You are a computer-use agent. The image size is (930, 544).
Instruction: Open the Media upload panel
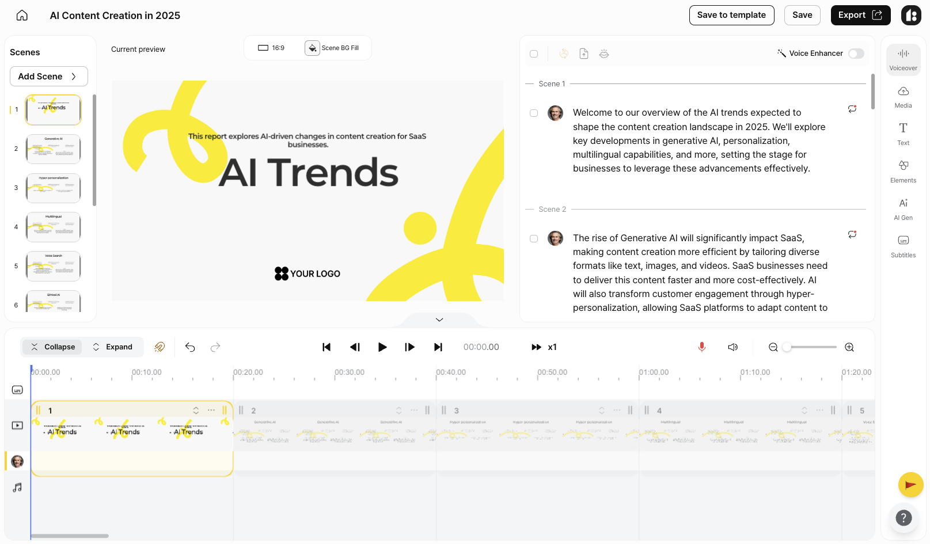(903, 97)
